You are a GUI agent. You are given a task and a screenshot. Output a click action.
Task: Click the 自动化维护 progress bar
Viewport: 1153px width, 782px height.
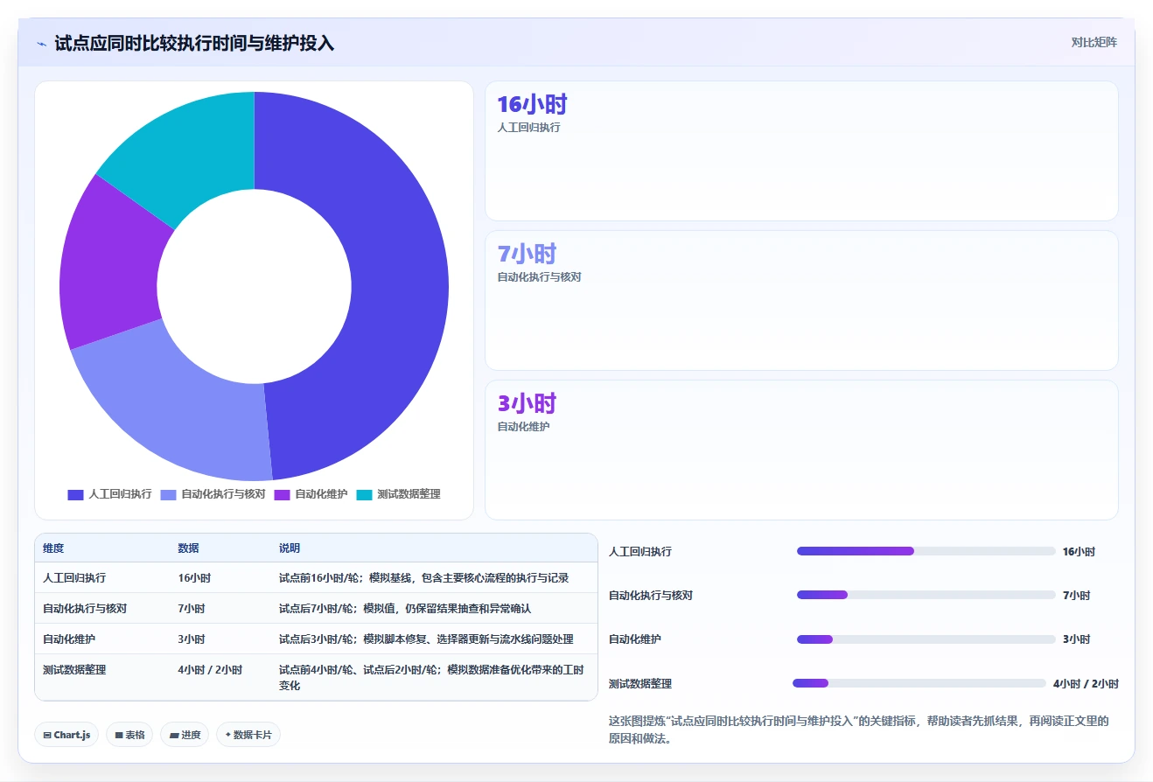click(x=926, y=639)
